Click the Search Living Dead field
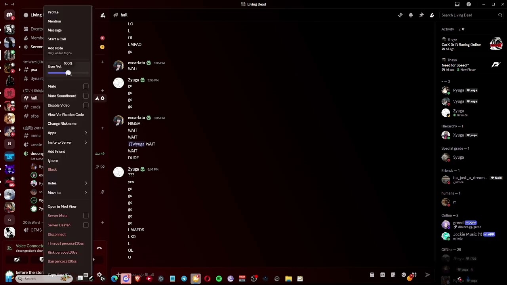This screenshot has width=507, height=285. (x=471, y=15)
